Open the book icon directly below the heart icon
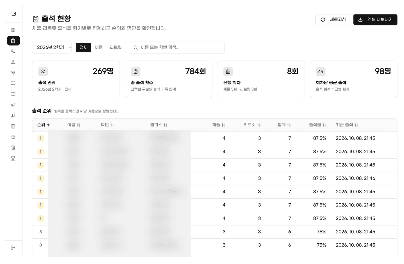404x264 pixels. tap(13, 83)
